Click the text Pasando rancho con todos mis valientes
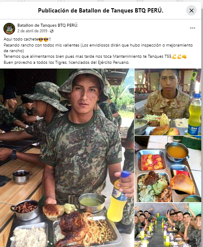Viewport: 203px width, 247px height. (41, 45)
